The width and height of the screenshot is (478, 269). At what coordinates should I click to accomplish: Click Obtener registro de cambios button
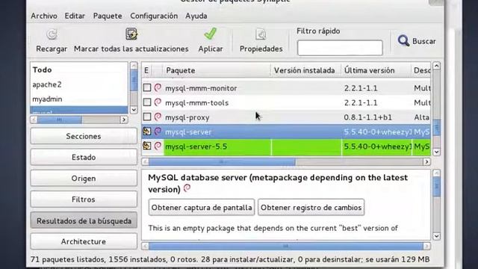point(311,208)
